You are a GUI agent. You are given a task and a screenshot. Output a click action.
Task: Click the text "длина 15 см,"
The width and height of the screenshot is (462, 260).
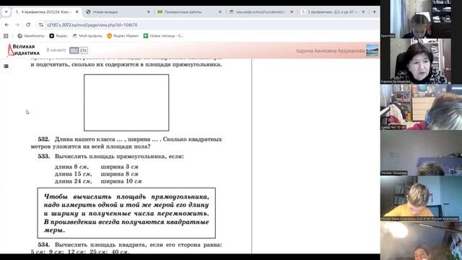74,174
